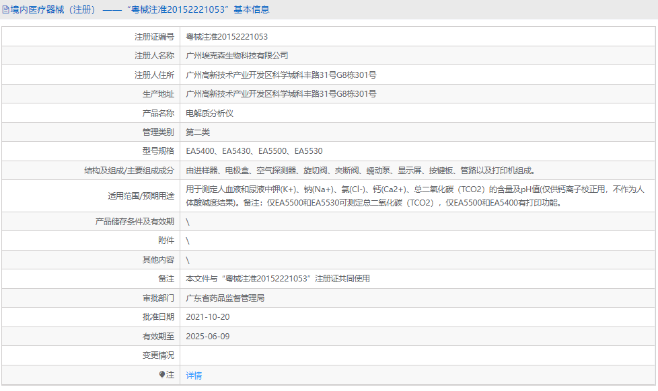Click expiry date 2025-06-09 cell

[x=208, y=334]
